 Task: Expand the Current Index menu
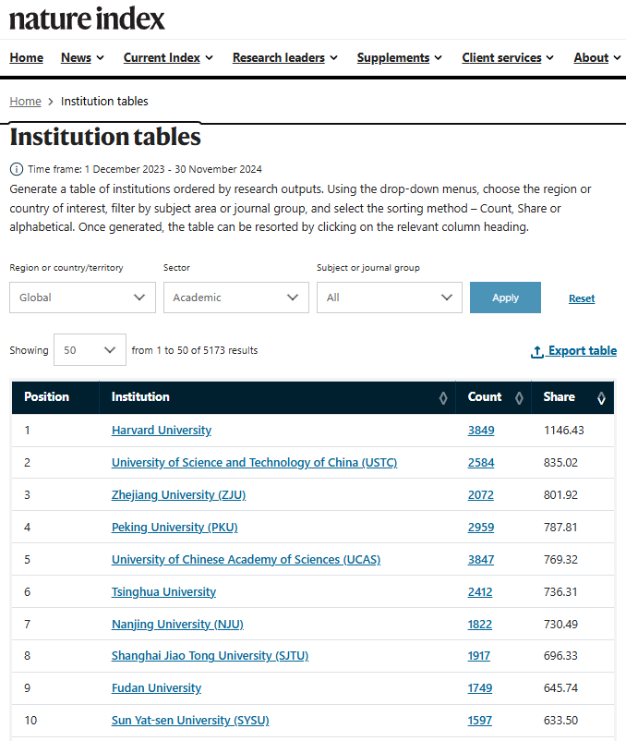(168, 57)
